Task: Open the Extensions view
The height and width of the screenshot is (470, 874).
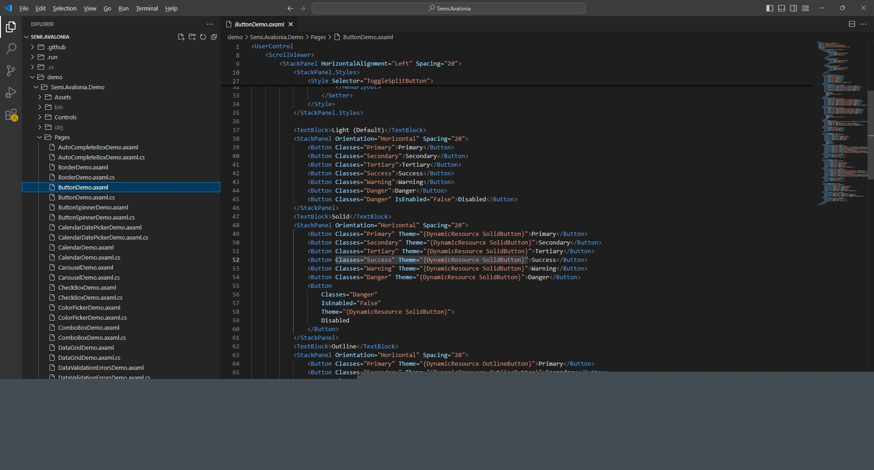Action: 11,115
